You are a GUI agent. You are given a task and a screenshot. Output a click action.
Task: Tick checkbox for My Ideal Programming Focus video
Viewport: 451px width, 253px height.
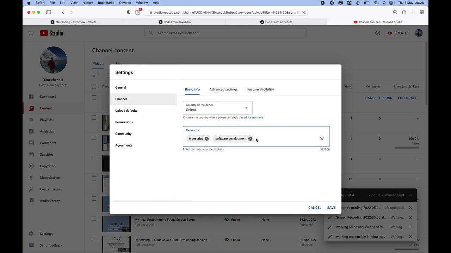pos(94,219)
